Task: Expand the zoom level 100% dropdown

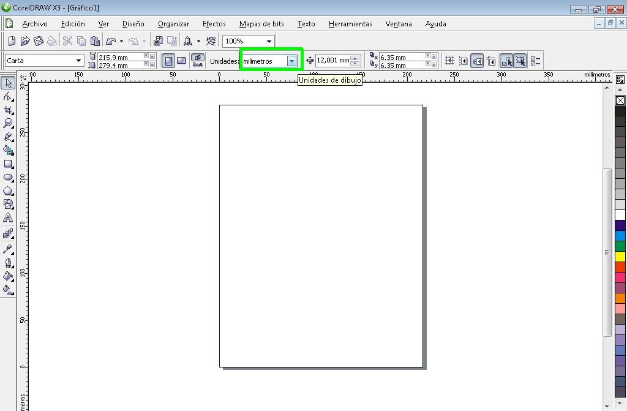Action: tap(269, 40)
